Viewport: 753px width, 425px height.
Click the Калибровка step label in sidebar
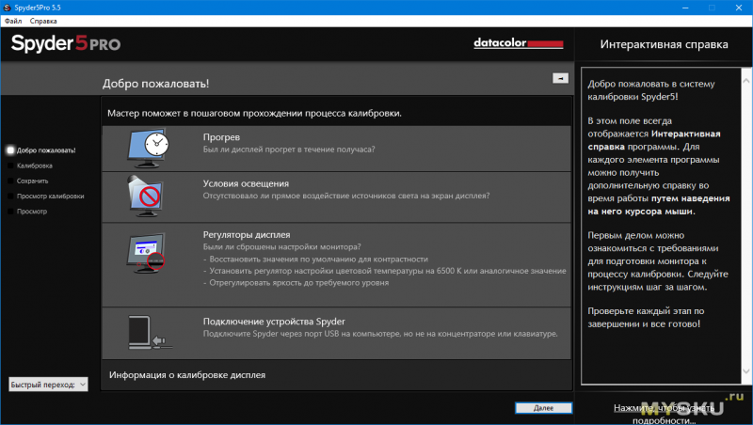[35, 165]
